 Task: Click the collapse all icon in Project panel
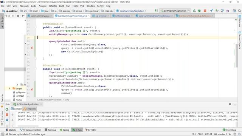tap(13, 16)
